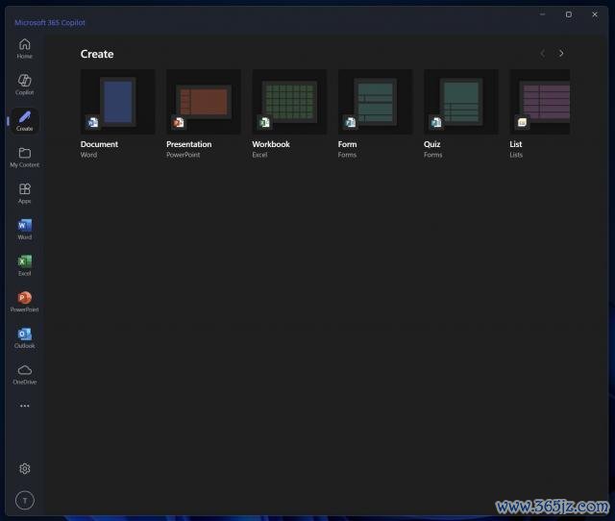The image size is (615, 521).
Task: Maximize the Microsoft 365 Copilot window
Action: click(x=568, y=14)
